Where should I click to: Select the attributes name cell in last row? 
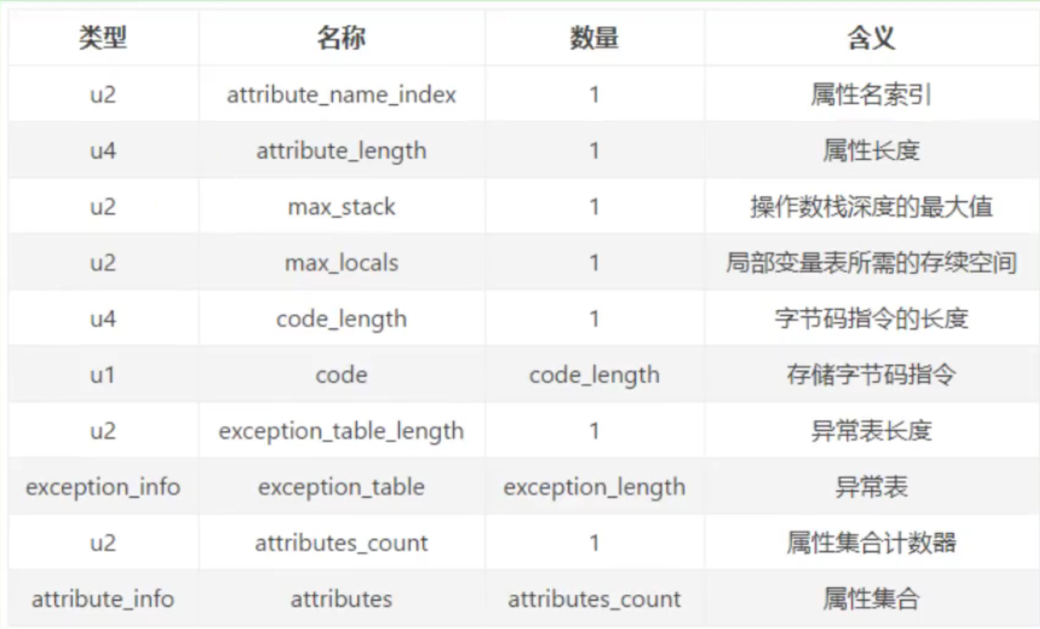click(341, 598)
